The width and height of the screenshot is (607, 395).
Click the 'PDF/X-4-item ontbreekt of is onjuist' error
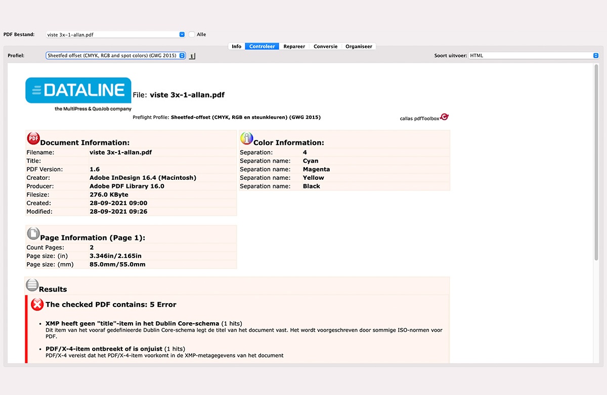coord(104,349)
